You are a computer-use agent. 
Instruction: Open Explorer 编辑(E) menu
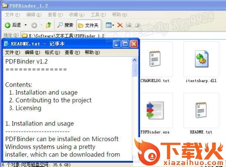click(34, 15)
